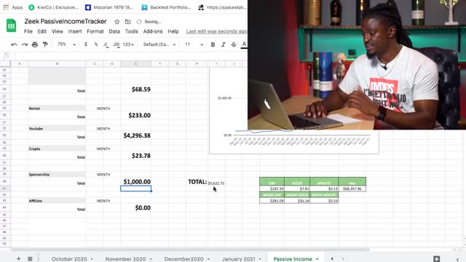Open Passive Income tab dropdown arrow
466x262 pixels.
point(317,259)
